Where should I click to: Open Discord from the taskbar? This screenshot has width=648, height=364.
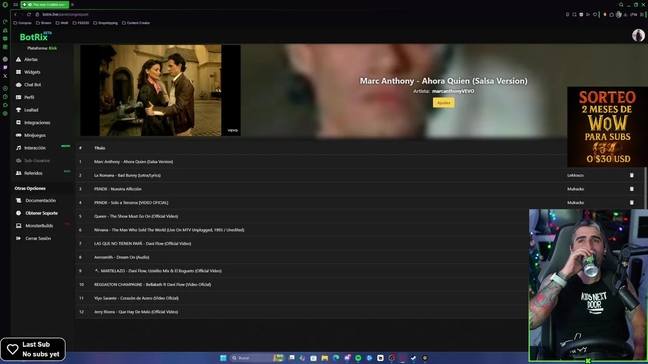pos(347,358)
